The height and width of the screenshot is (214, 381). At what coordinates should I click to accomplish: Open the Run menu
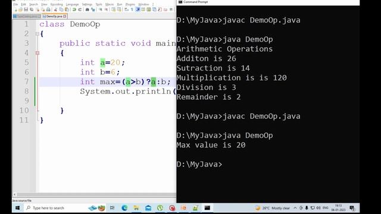pos(120,4)
